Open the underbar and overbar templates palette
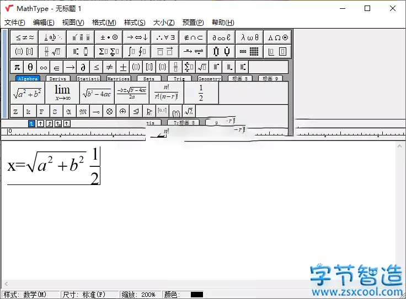Screen dimensions: 406x299 (x=165, y=51)
